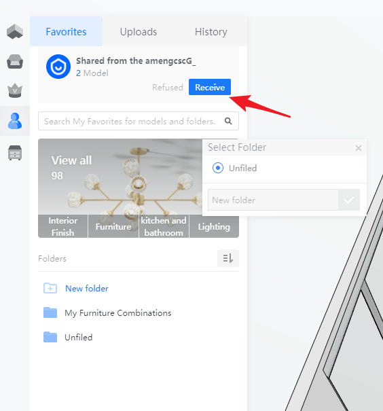
Task: Select the My account person sidebar icon
Action: [x=15, y=121]
